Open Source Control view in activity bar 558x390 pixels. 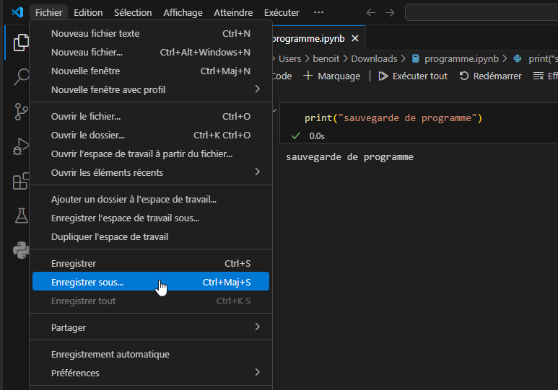[x=21, y=112]
